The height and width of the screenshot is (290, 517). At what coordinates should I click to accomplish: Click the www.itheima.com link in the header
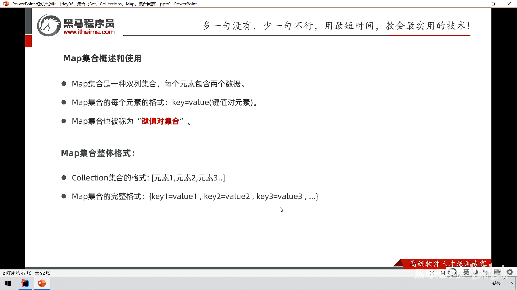[x=89, y=32]
